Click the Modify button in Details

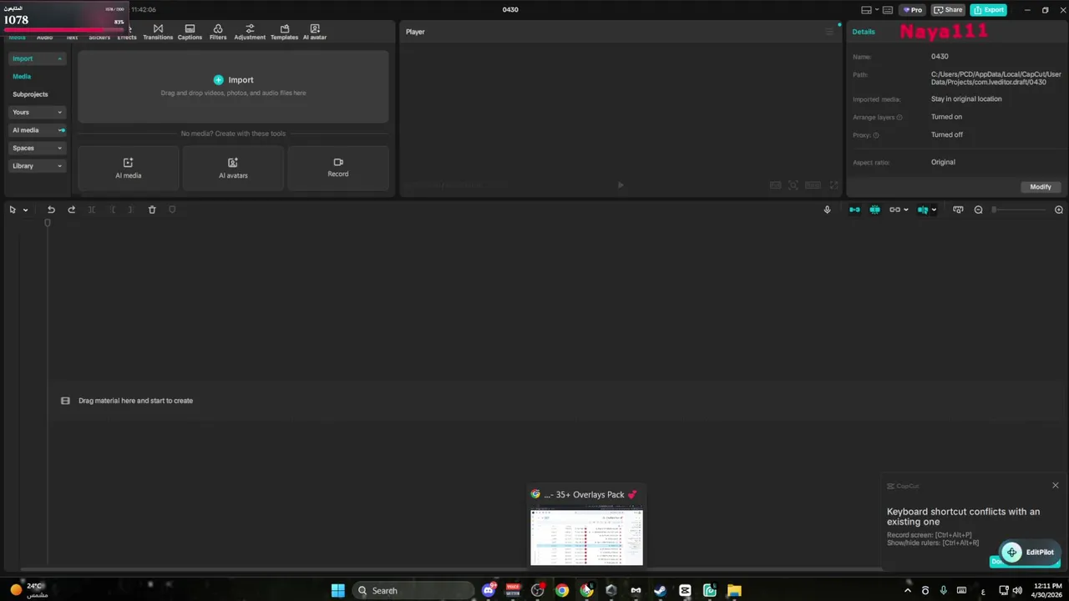(1041, 187)
